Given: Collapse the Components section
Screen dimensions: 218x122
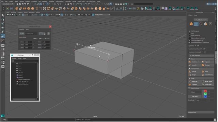Looking at the screenshot, I should pos(201,68).
